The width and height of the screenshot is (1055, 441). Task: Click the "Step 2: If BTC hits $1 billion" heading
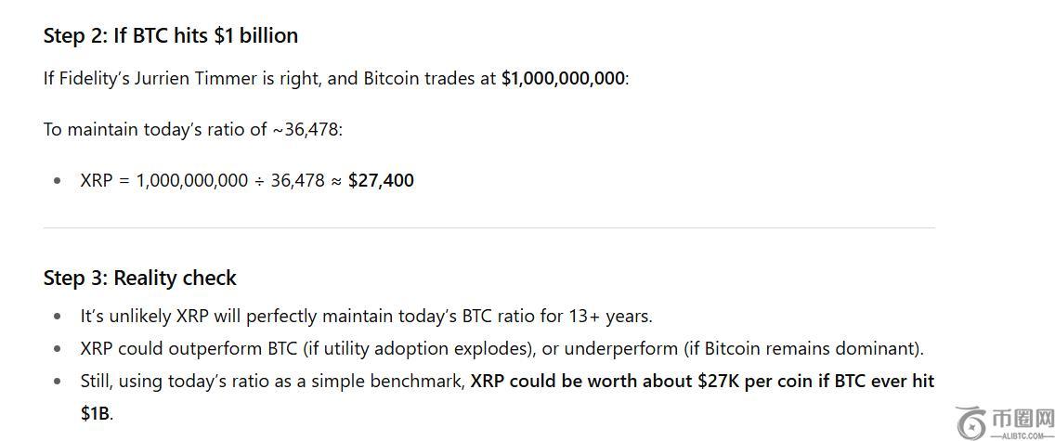click(171, 35)
